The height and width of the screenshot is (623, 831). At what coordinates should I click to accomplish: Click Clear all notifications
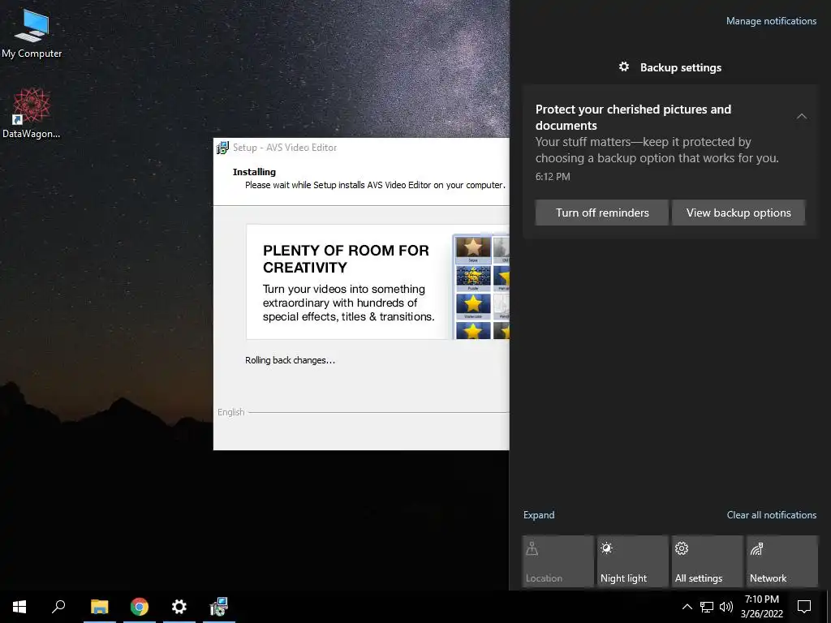(x=772, y=515)
